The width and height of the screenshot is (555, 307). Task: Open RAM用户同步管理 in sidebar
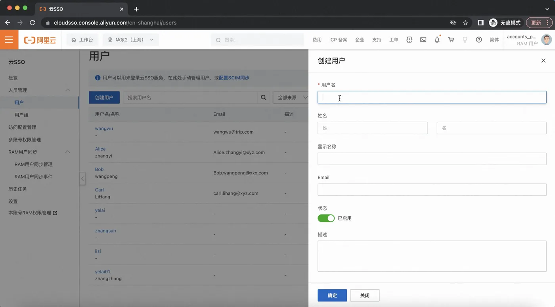tap(34, 164)
